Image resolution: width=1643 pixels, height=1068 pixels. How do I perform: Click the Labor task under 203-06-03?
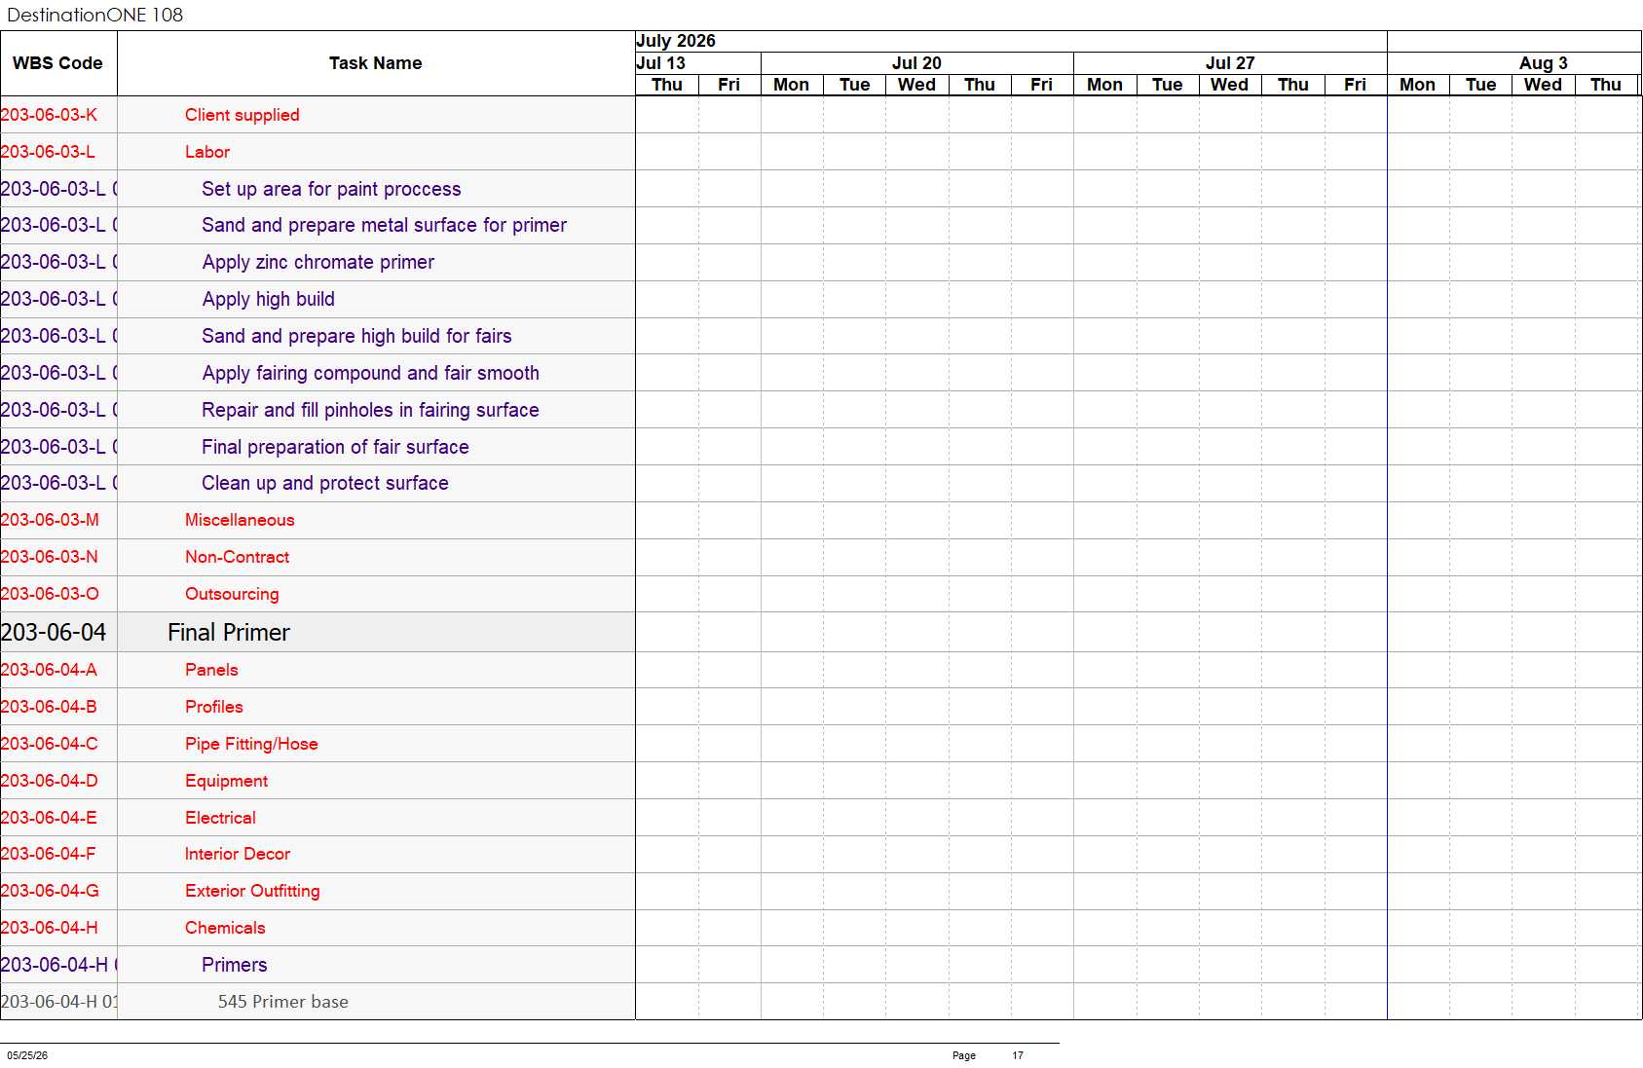207,152
